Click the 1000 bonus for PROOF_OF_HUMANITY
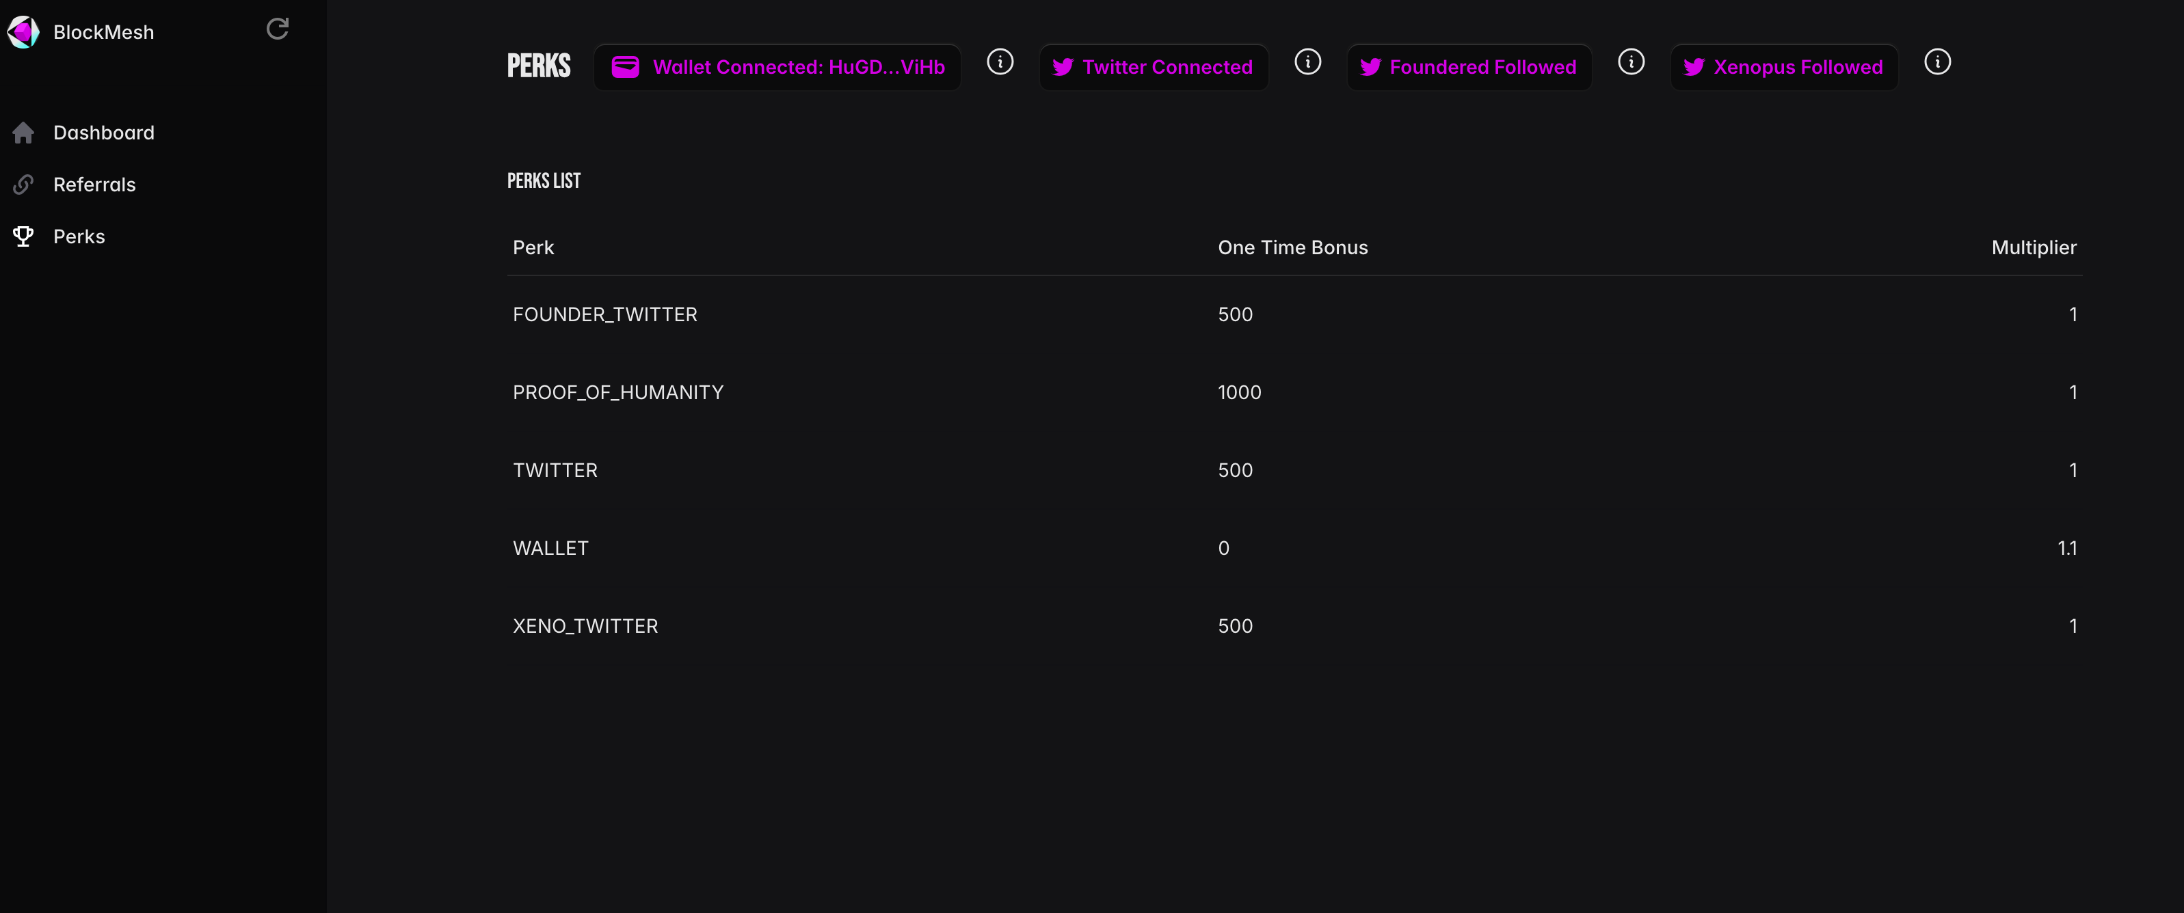This screenshot has width=2184, height=913. (x=1240, y=392)
